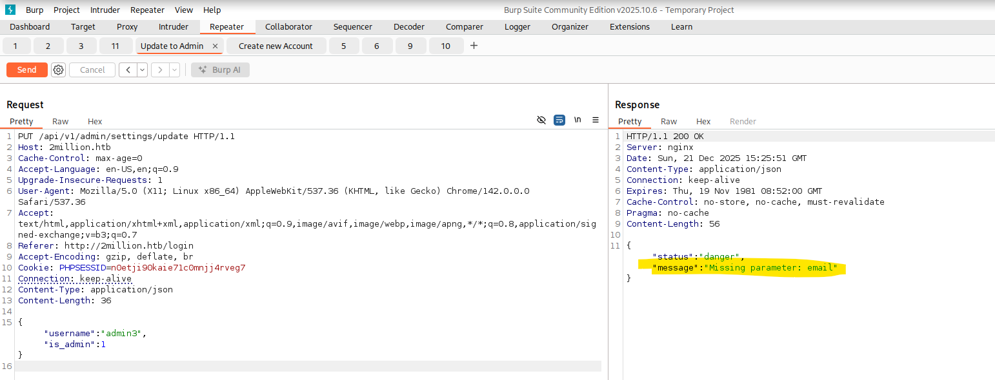Toggle line wrap in the request editor

559,120
